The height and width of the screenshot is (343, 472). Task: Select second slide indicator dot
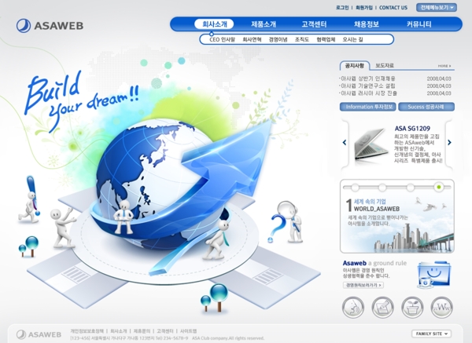coord(382,188)
